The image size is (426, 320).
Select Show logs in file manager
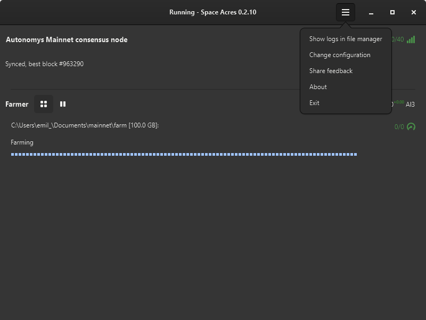[346, 39]
